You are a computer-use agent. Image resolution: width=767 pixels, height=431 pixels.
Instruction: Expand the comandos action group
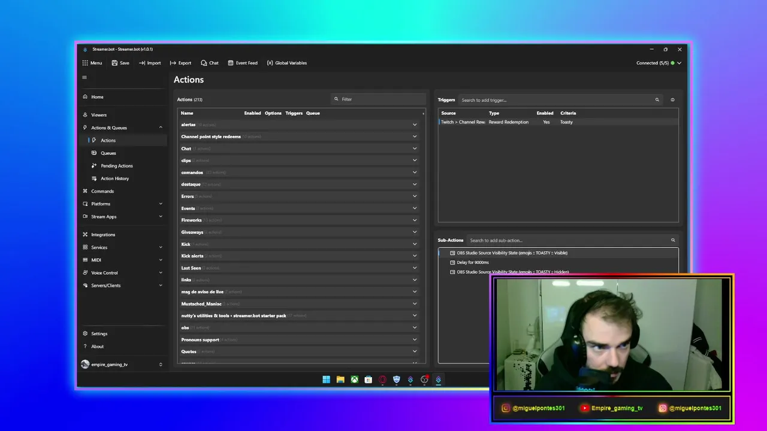click(x=415, y=172)
